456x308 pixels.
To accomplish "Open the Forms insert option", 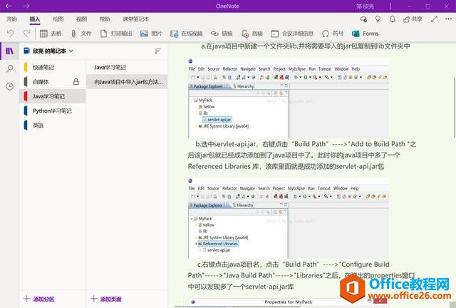I will click(364, 34).
